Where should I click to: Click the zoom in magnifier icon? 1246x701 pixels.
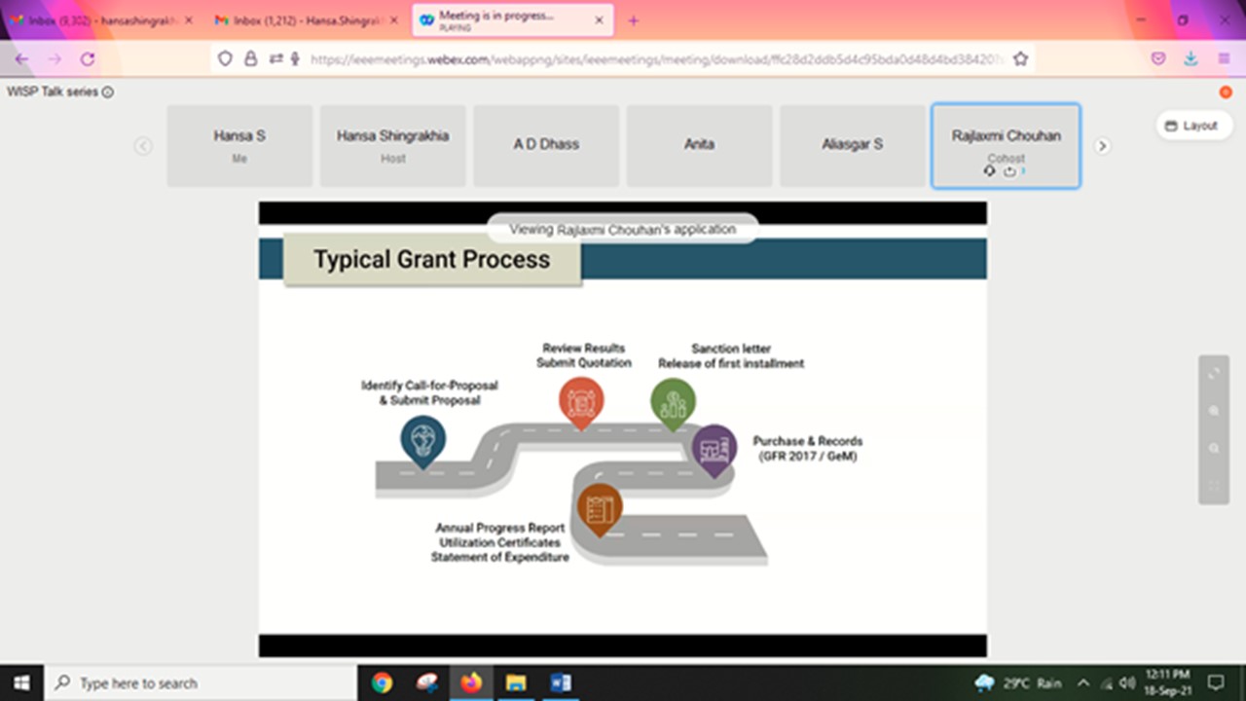click(x=1214, y=411)
